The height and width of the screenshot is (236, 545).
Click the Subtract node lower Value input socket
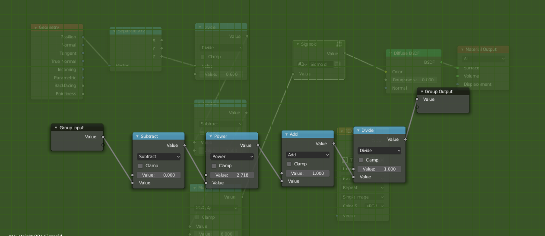(x=133, y=183)
